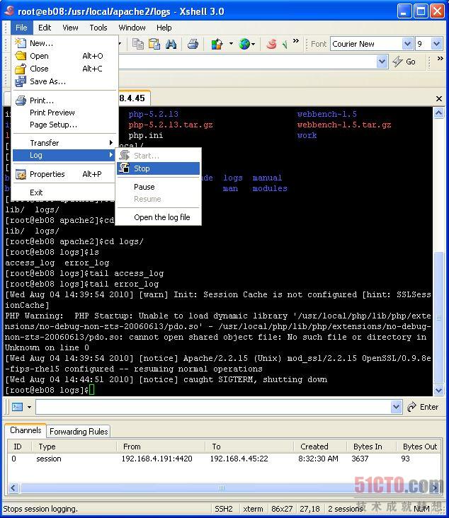Choose Save As... from File menu

pos(65,81)
